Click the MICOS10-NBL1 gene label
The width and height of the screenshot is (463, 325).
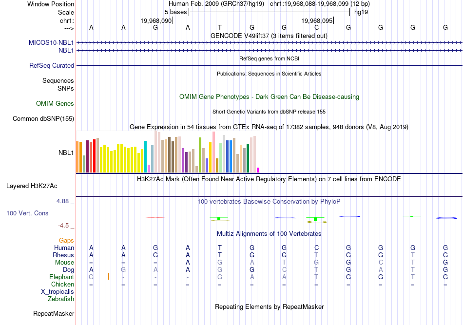click(x=51, y=42)
